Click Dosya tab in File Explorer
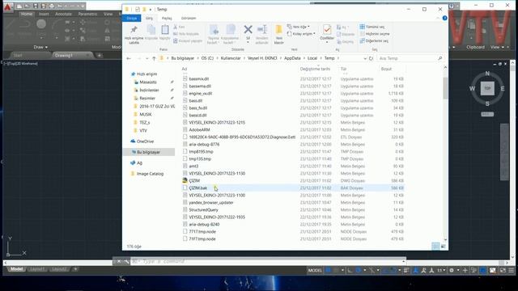The image size is (518, 291). point(132,18)
